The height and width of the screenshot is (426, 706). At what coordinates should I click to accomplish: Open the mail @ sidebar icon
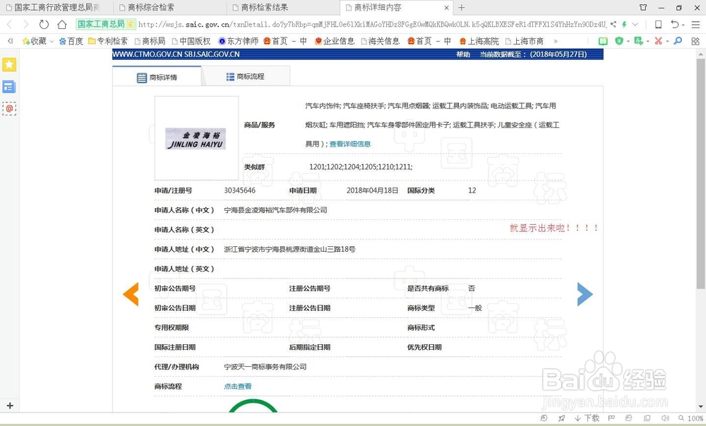(x=9, y=109)
